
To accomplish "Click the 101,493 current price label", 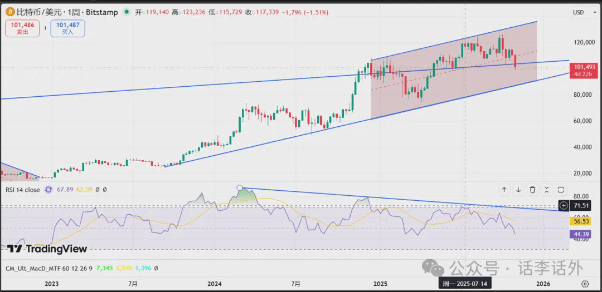I will [583, 67].
